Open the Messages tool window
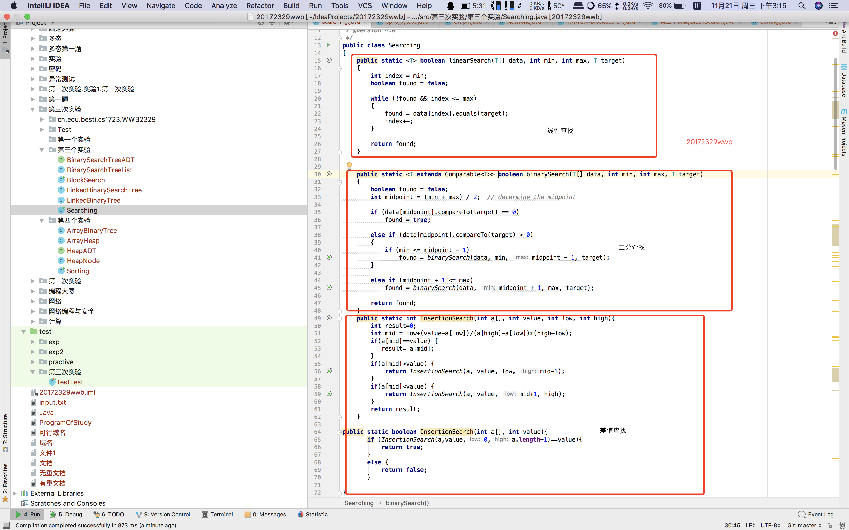The height and width of the screenshot is (530, 849). click(265, 514)
